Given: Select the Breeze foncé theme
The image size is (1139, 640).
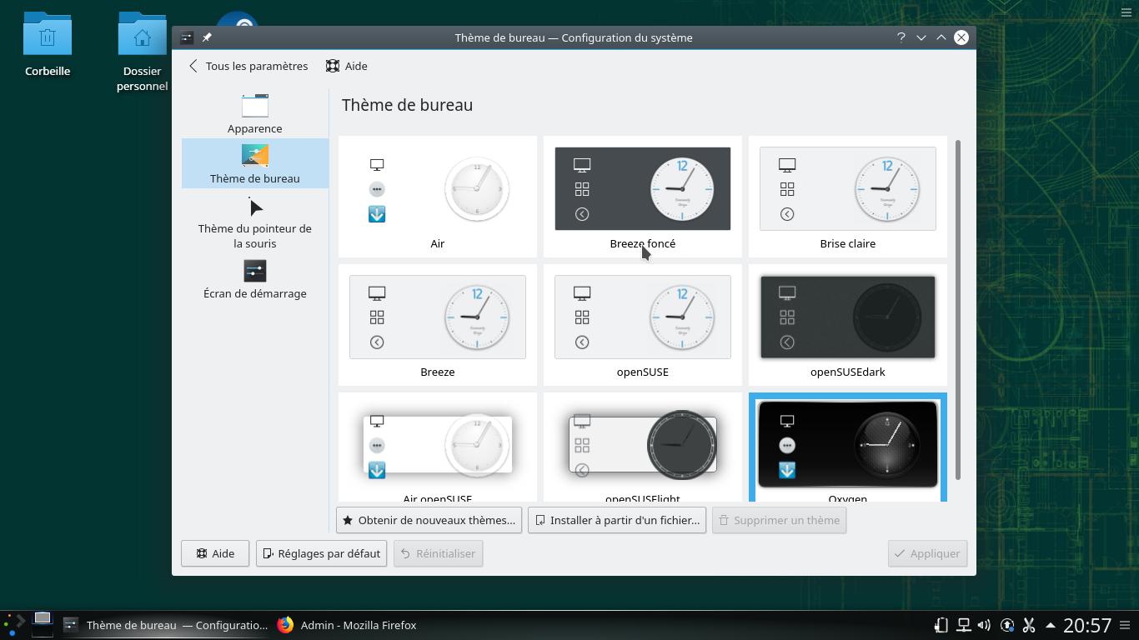Looking at the screenshot, I should pyautogui.click(x=643, y=197).
